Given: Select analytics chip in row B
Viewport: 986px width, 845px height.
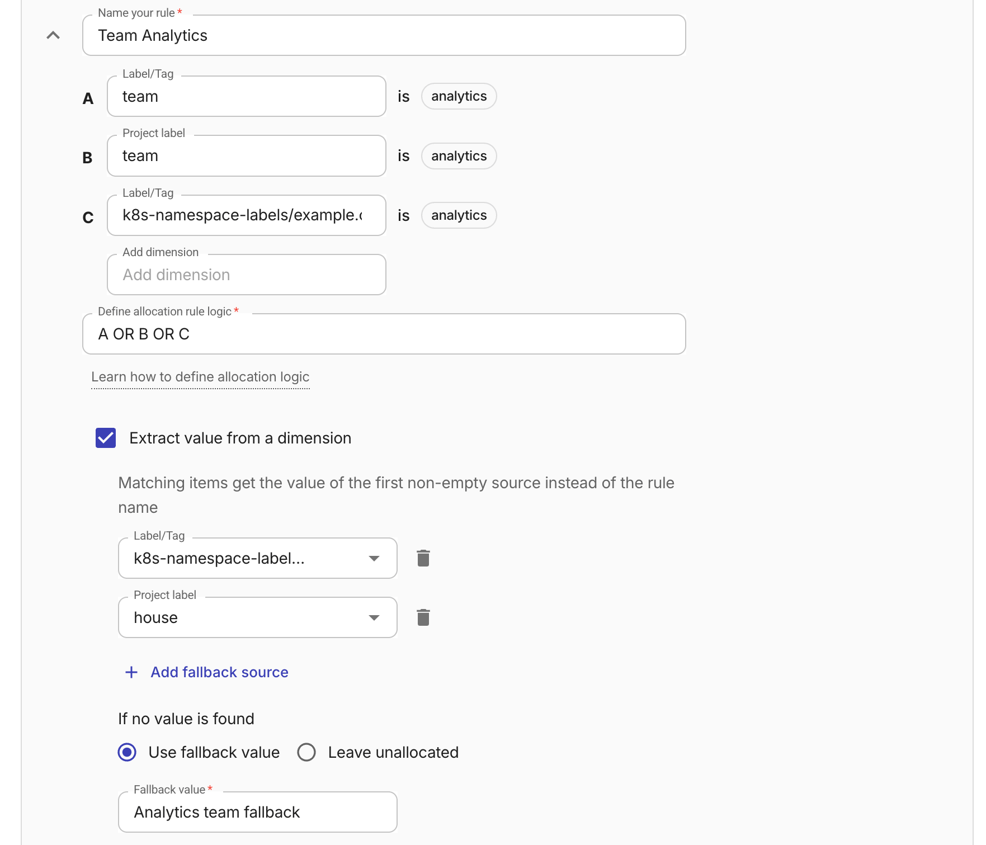Looking at the screenshot, I should click(x=459, y=156).
